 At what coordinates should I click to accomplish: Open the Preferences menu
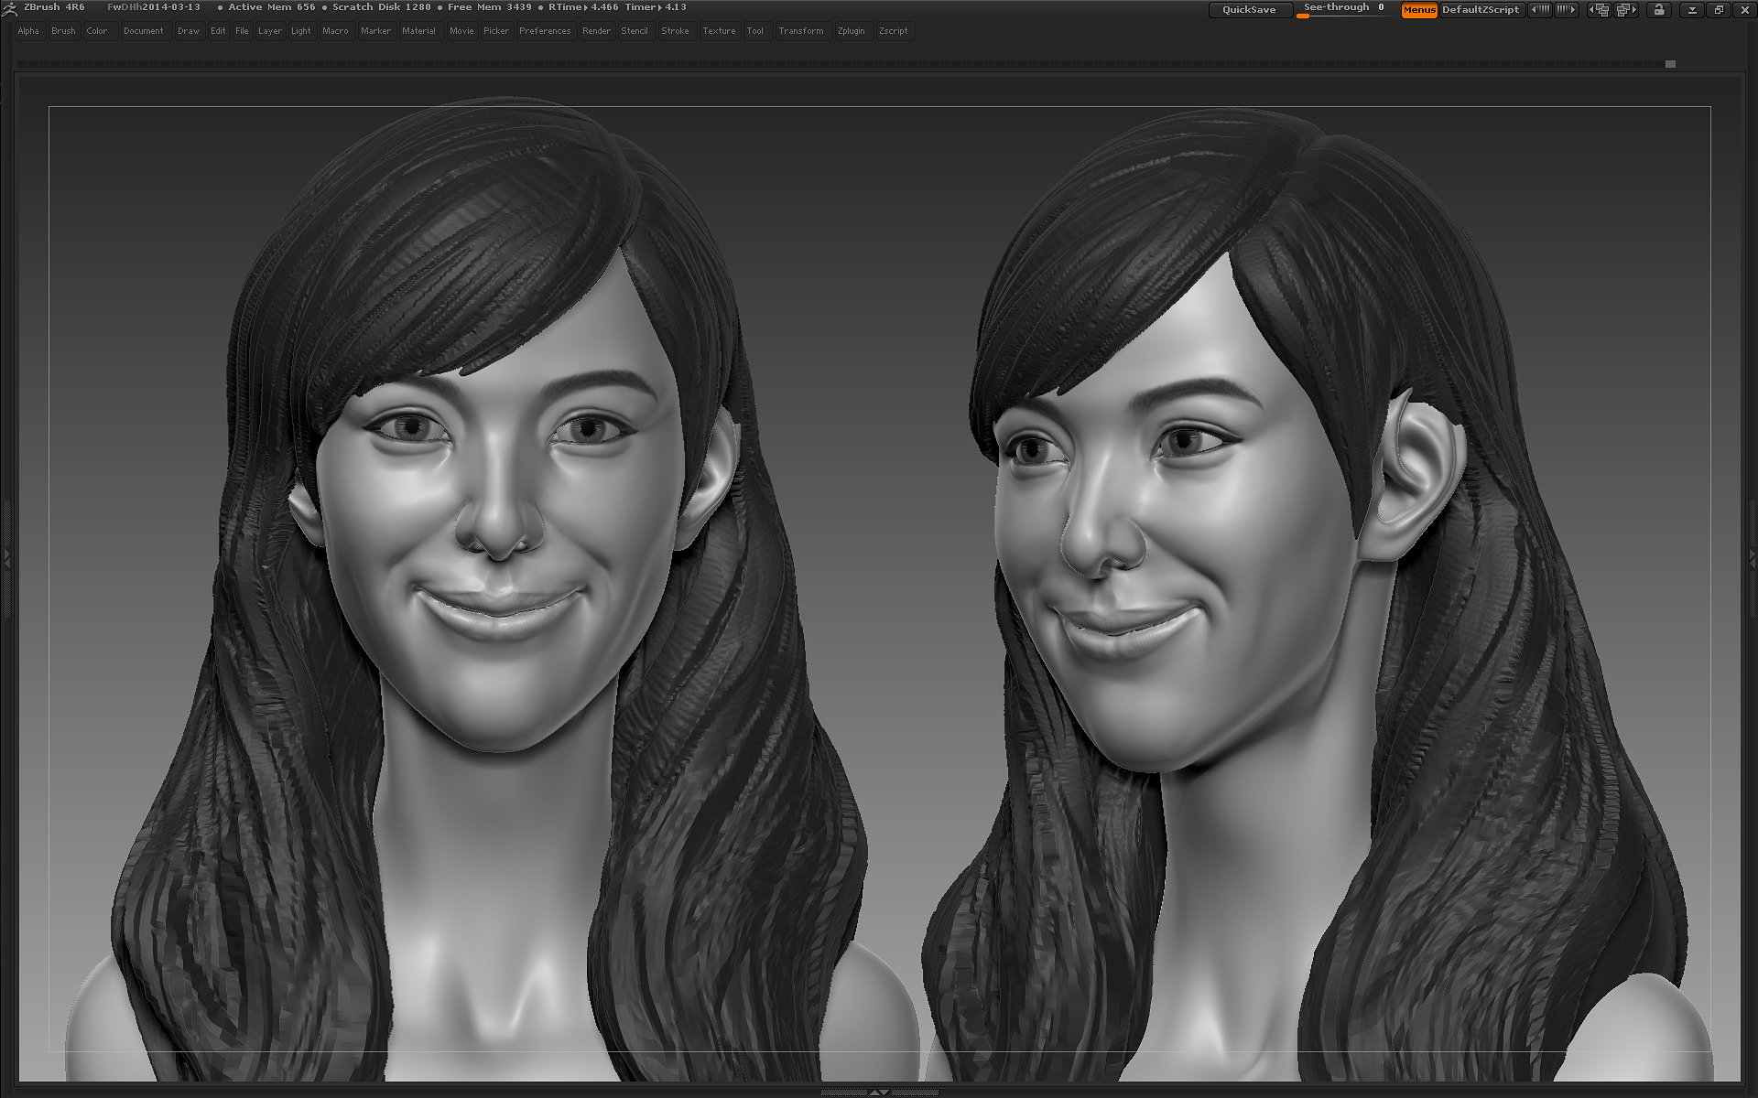pos(545,30)
